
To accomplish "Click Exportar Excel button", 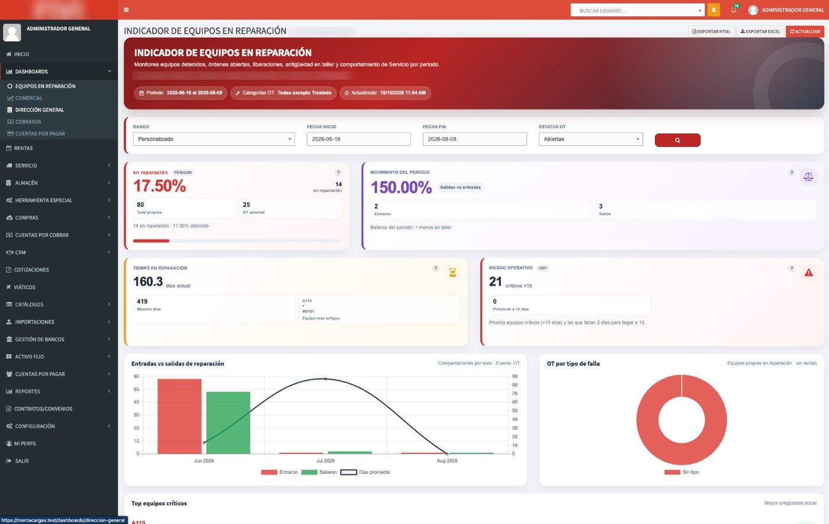I will pos(760,31).
